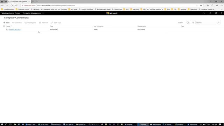Screen dimensions: 224x126
Task: Open the favorites hub icon
Action: point(208,6)
